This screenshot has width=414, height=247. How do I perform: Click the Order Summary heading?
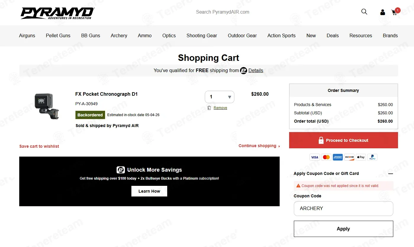343,91
